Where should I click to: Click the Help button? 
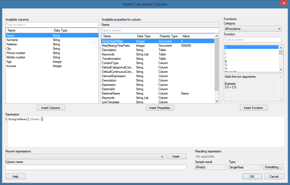16,177
